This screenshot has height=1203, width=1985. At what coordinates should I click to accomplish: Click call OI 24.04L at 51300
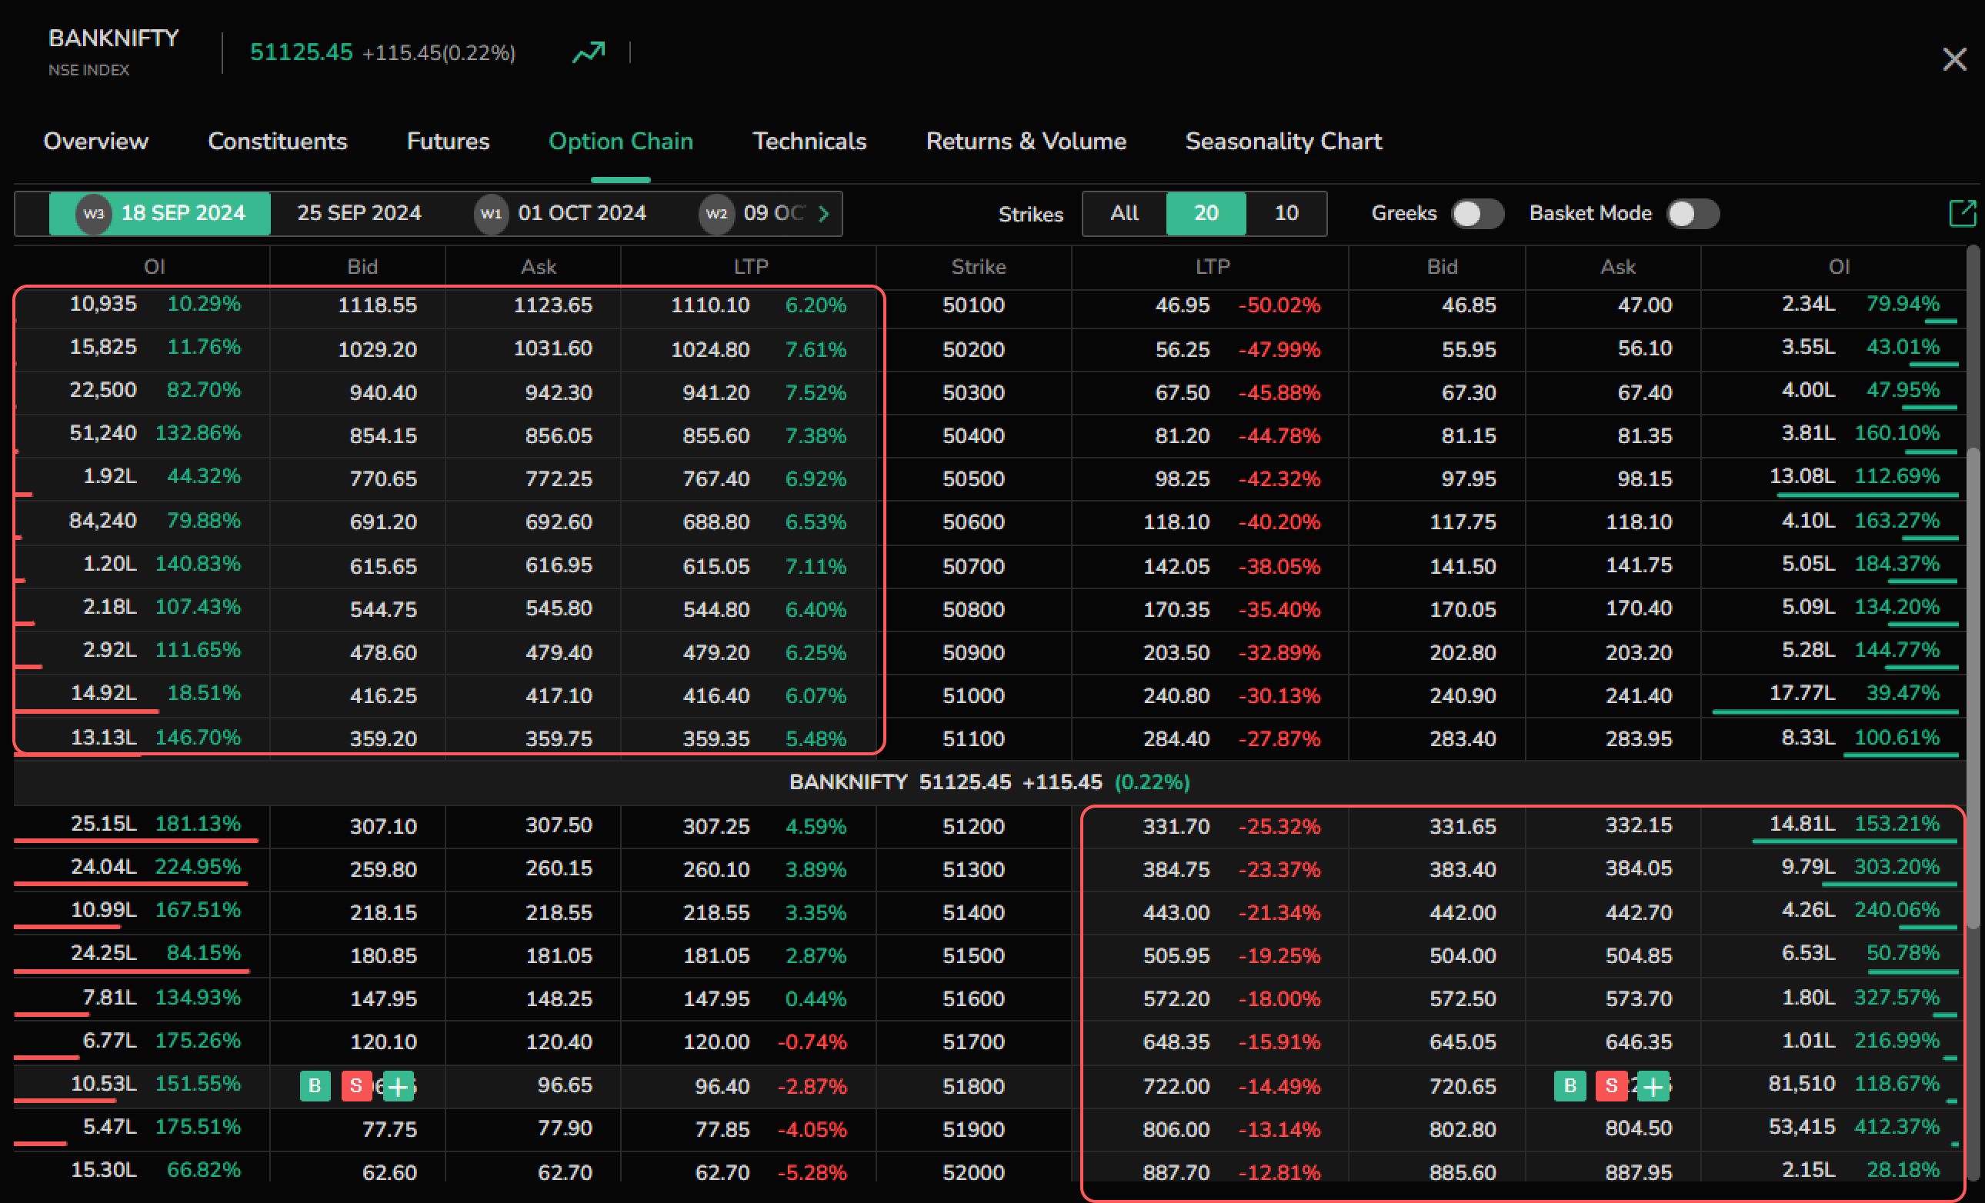coord(104,867)
